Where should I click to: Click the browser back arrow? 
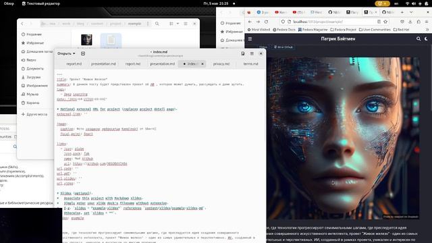(x=250, y=22)
